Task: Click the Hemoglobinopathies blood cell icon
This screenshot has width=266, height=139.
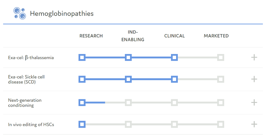Action: (x=19, y=13)
